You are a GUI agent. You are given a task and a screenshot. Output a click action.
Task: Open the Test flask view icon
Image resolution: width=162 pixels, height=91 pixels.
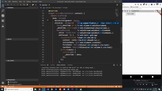click(x=3, y=26)
